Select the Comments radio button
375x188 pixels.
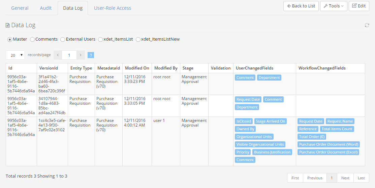click(x=32, y=39)
